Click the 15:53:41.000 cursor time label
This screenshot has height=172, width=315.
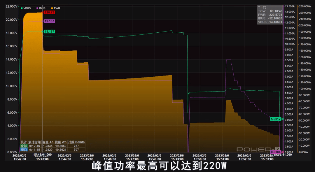coord(282,155)
